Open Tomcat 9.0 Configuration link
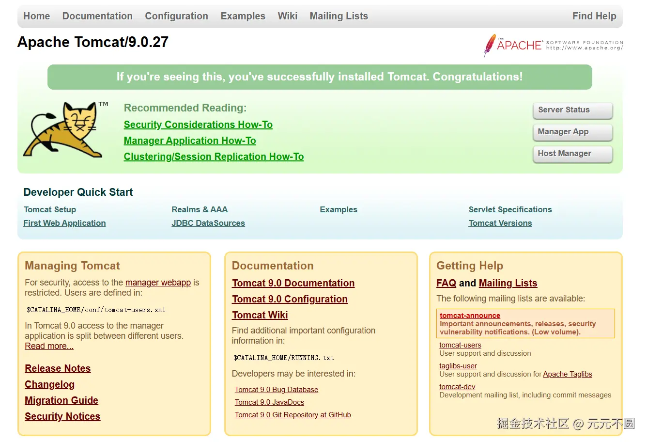 click(x=290, y=299)
